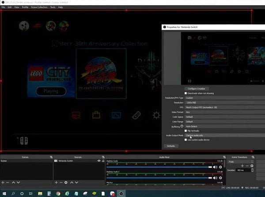Image resolution: width=265 pixels, height=197 pixels.
Task: Enable Use custom audio device
Action: [186, 140]
